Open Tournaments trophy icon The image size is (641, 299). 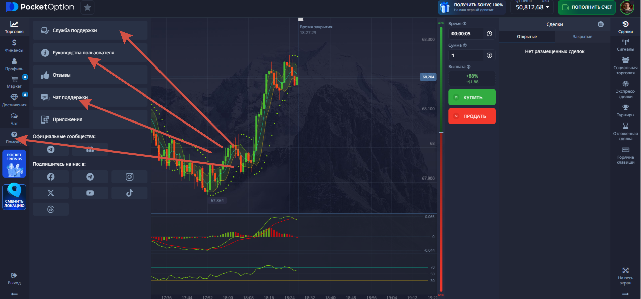[x=625, y=110]
